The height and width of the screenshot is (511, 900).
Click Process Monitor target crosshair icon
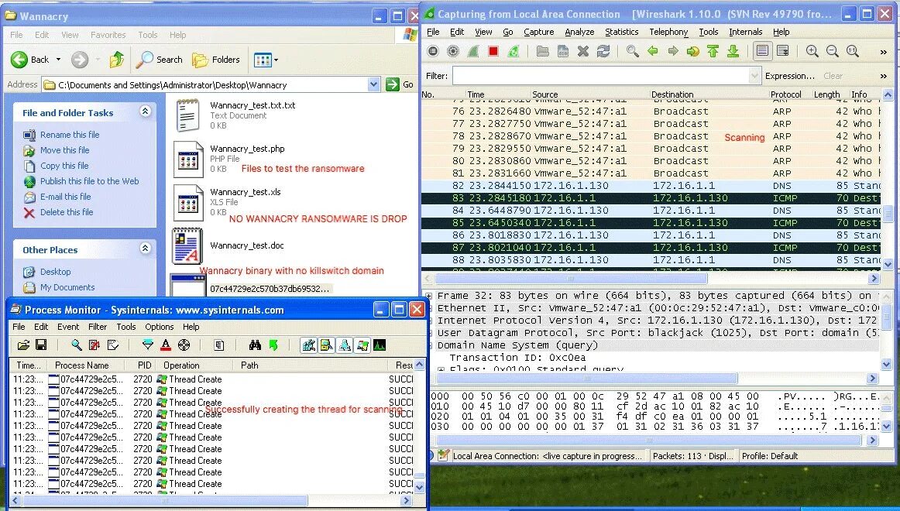[x=184, y=345]
